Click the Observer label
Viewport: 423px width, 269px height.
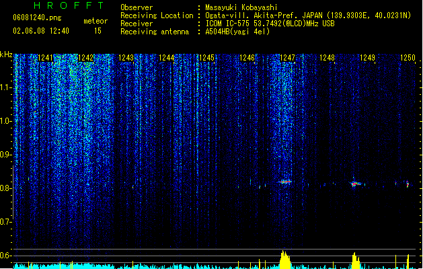click(137, 7)
